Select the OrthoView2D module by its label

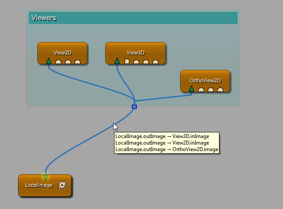(205, 81)
